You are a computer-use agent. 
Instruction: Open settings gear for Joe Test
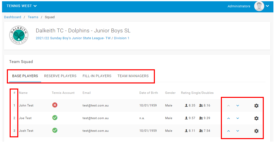point(256,118)
